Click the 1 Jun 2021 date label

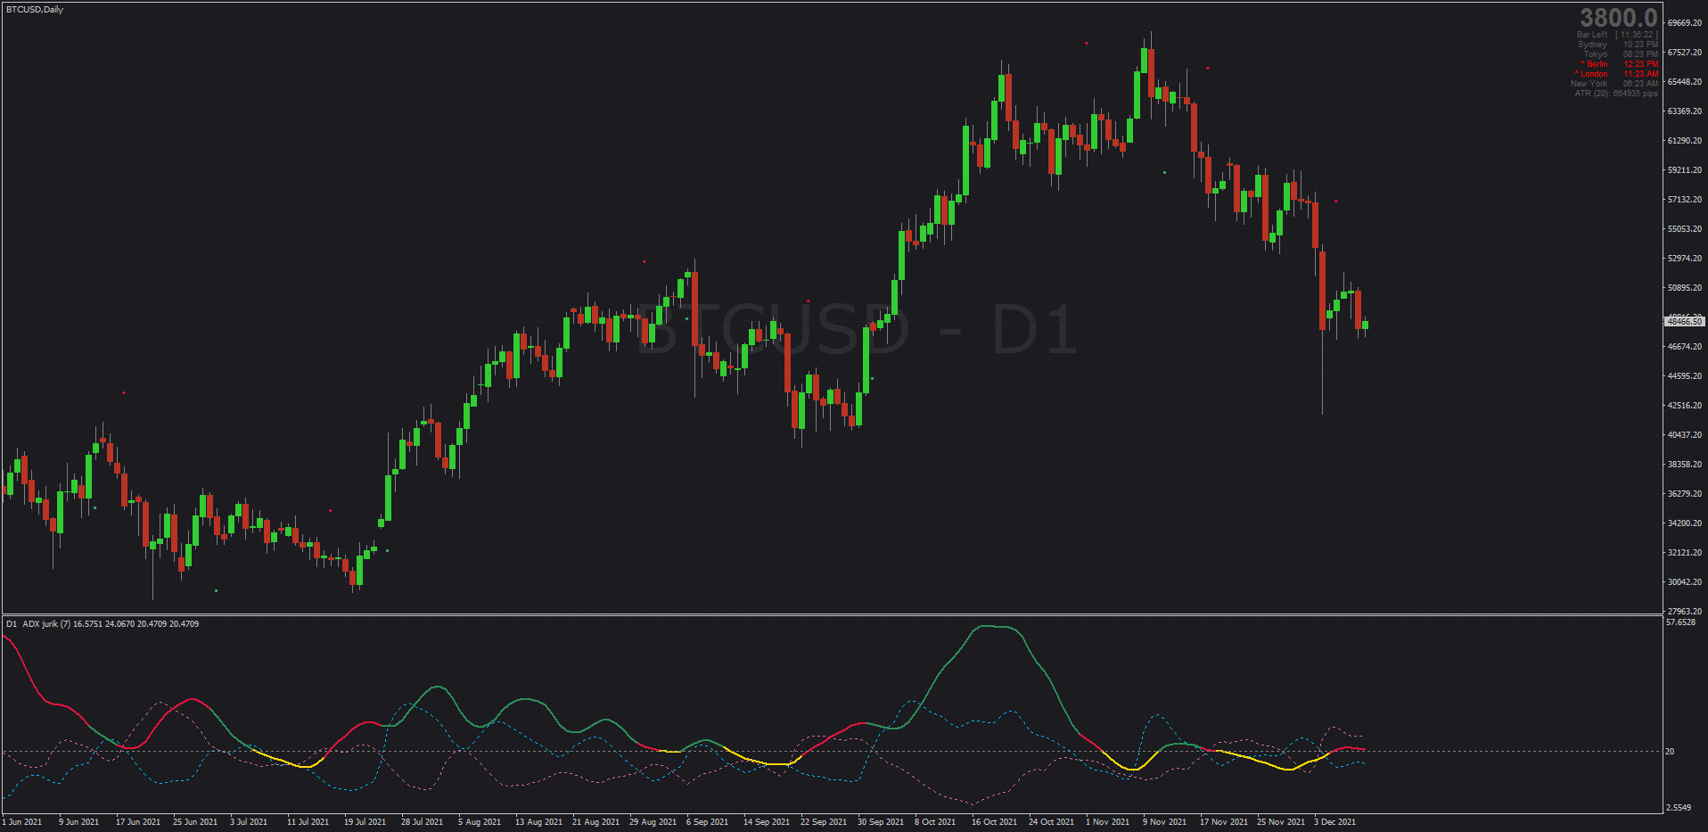click(x=22, y=822)
